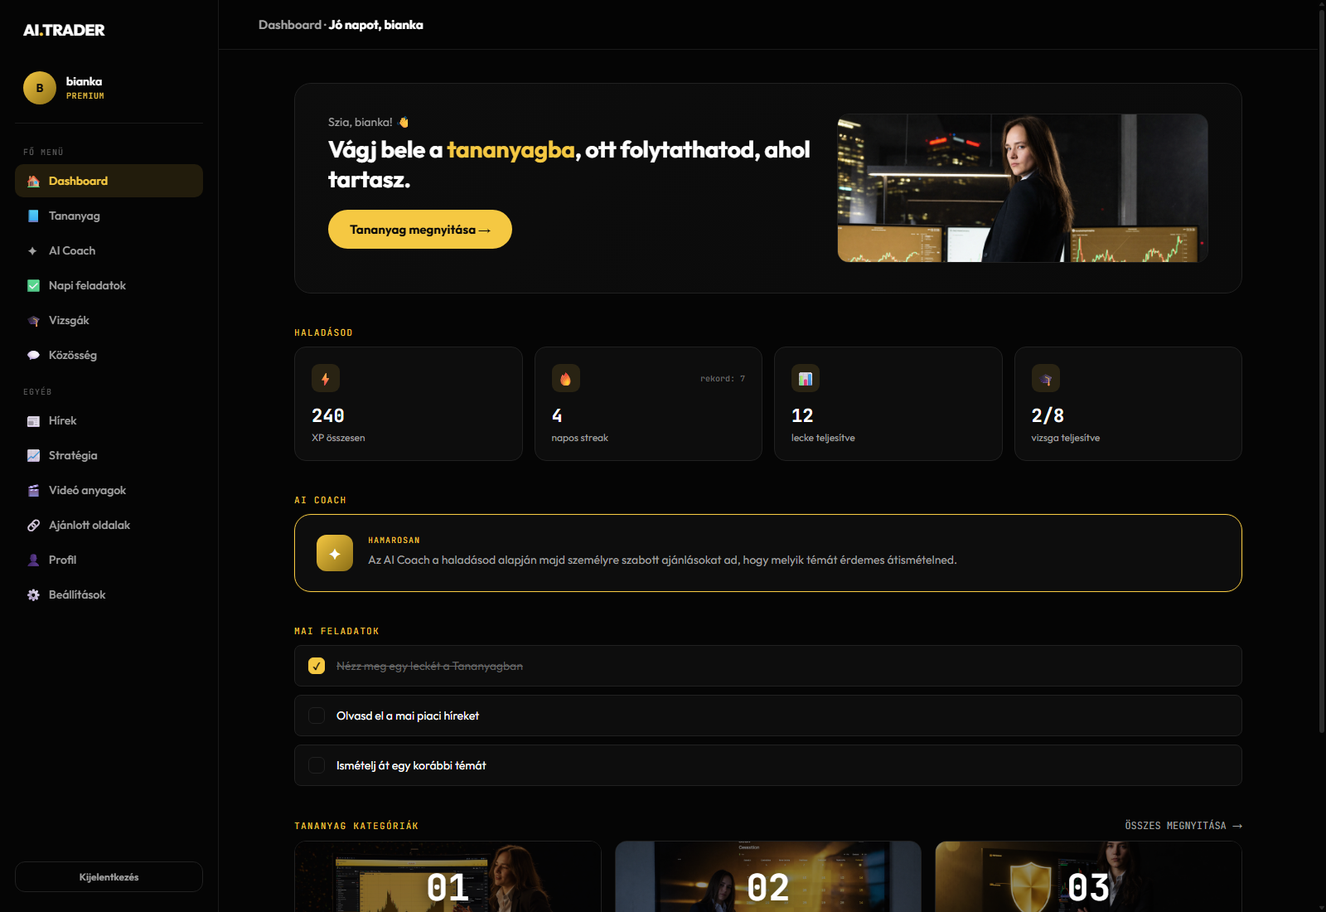1326x912 pixels.
Task: Click the green Napi feladatok check icon
Action: (33, 285)
